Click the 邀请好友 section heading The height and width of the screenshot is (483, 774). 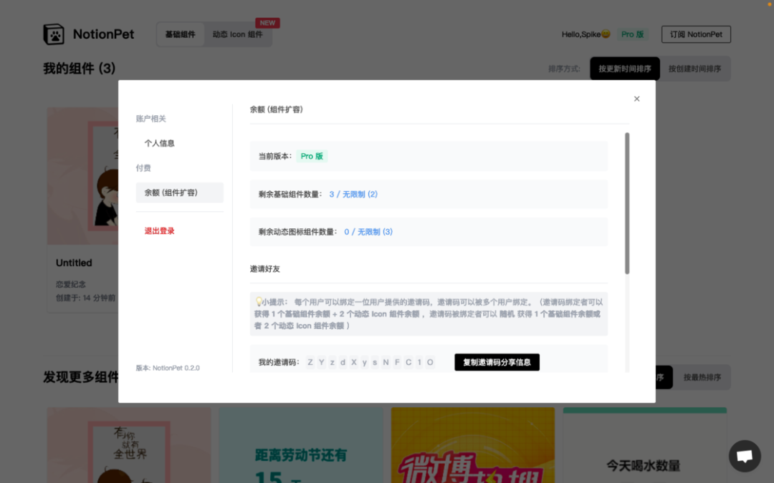tap(265, 268)
